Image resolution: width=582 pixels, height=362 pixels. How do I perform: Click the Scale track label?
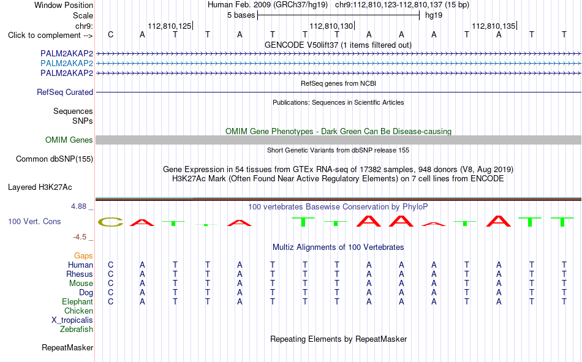(83, 15)
